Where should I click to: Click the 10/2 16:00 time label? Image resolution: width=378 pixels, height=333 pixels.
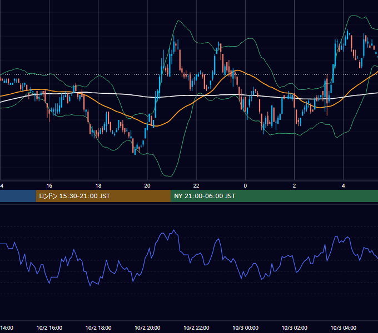[49, 327]
